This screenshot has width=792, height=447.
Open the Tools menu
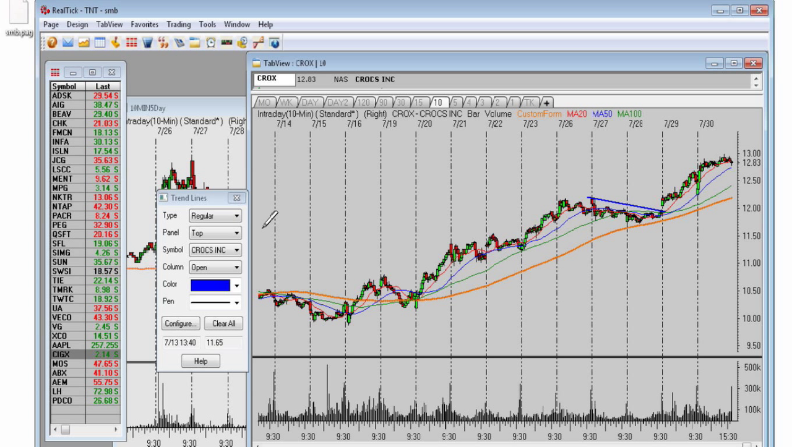[x=207, y=25]
